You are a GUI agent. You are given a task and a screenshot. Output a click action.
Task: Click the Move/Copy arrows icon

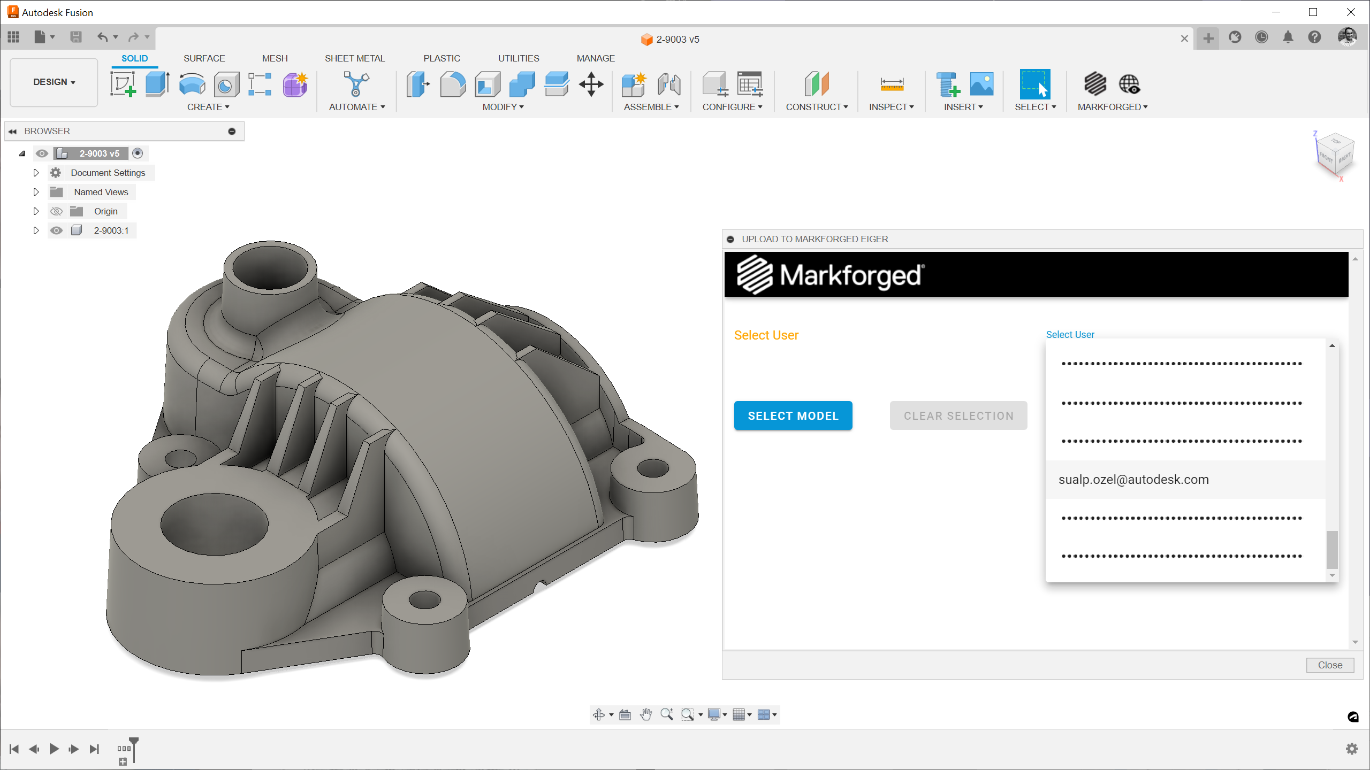591,84
